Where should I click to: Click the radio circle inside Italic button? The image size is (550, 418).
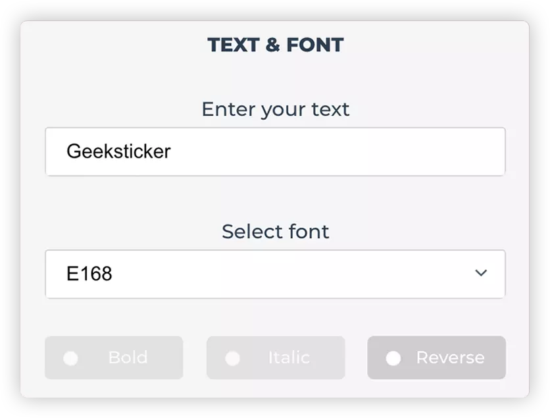point(232,358)
